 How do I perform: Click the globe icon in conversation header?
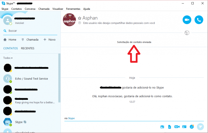(187, 33)
